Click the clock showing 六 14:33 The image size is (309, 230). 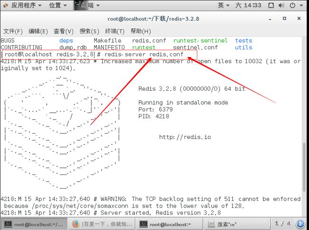(248, 5)
